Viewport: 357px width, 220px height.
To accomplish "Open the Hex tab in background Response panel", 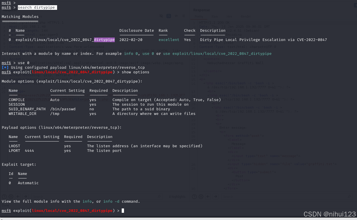I will click(229, 16).
